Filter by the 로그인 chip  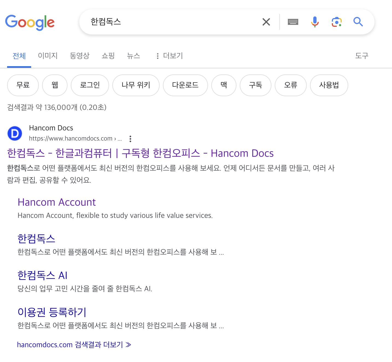click(90, 85)
